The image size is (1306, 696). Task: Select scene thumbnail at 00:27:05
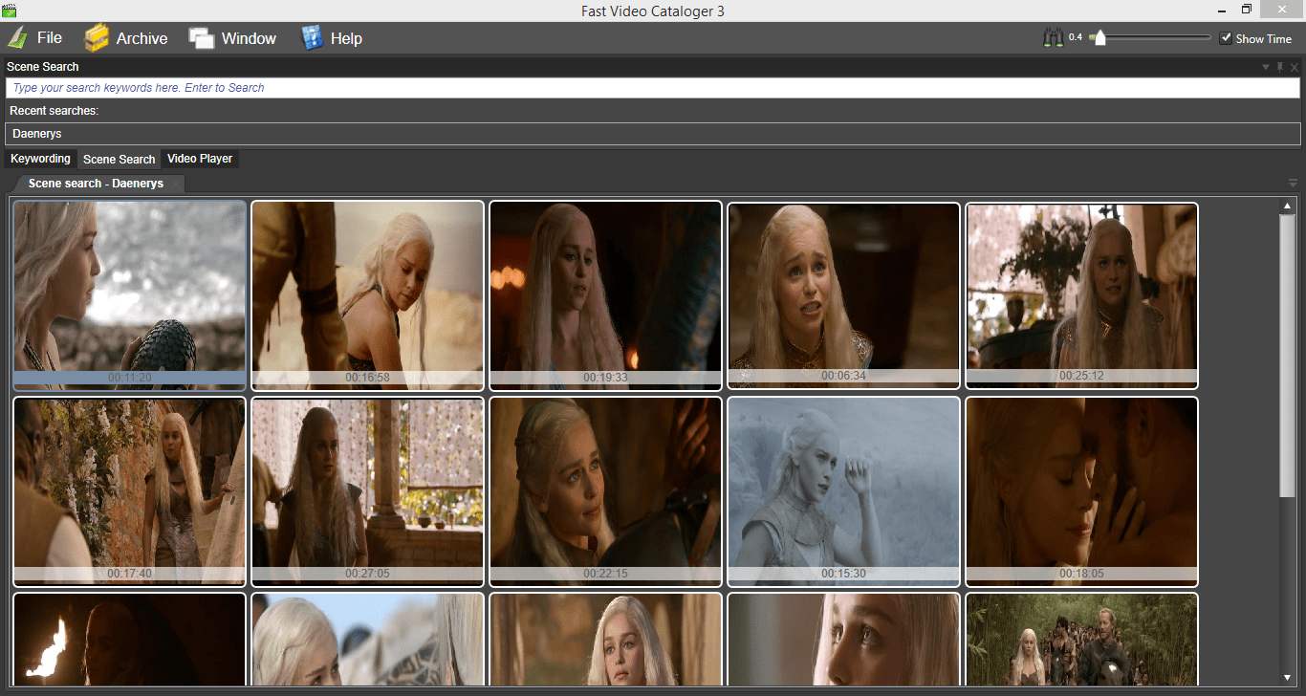tap(368, 491)
